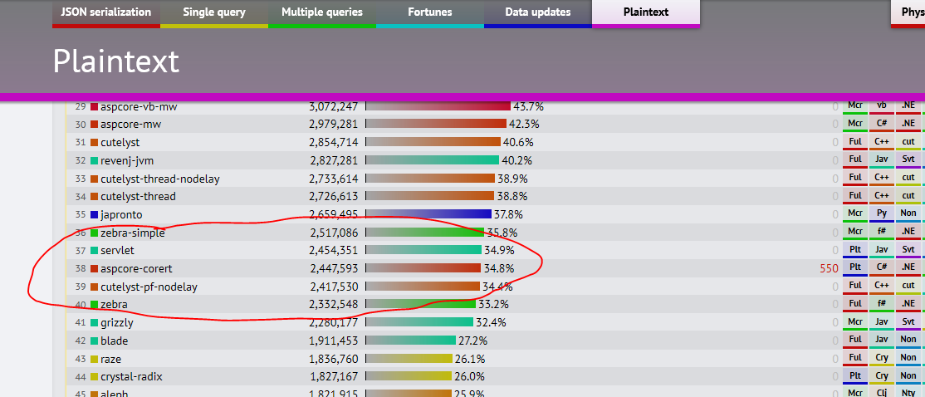Click the 37.8% percentage label

[507, 215]
